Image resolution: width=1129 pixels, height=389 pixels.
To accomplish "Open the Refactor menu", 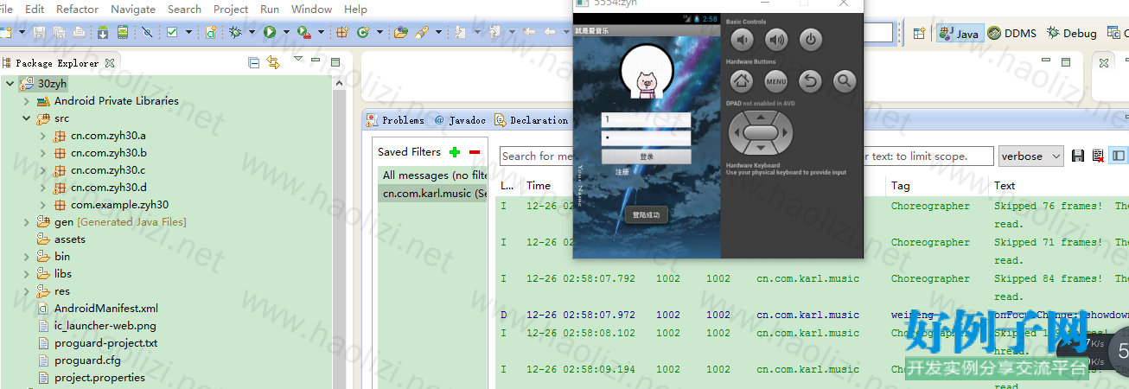I will (77, 9).
